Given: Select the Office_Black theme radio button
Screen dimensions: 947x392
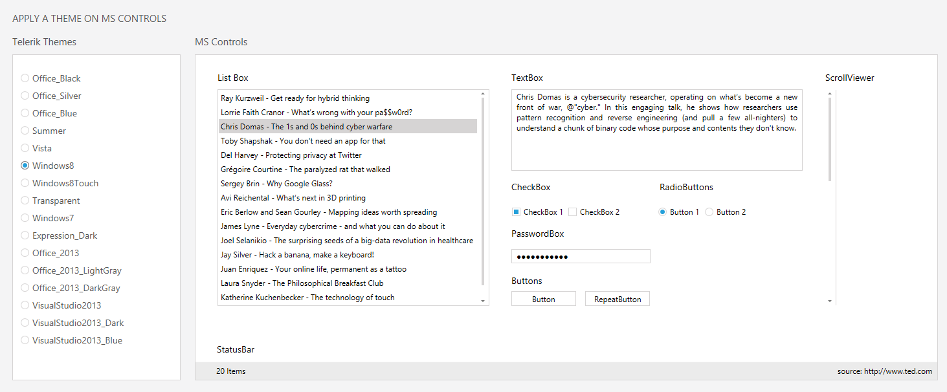Looking at the screenshot, I should [25, 78].
